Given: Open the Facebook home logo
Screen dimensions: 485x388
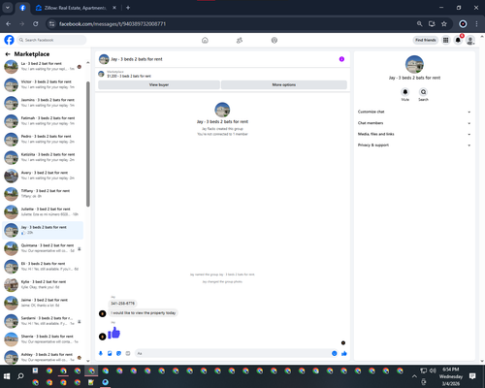Looking at the screenshot, I should [9, 40].
